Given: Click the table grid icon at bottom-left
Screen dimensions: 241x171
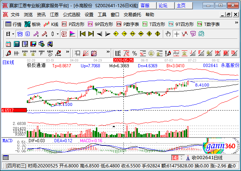Looking at the screenshot, I should (x=6, y=158).
